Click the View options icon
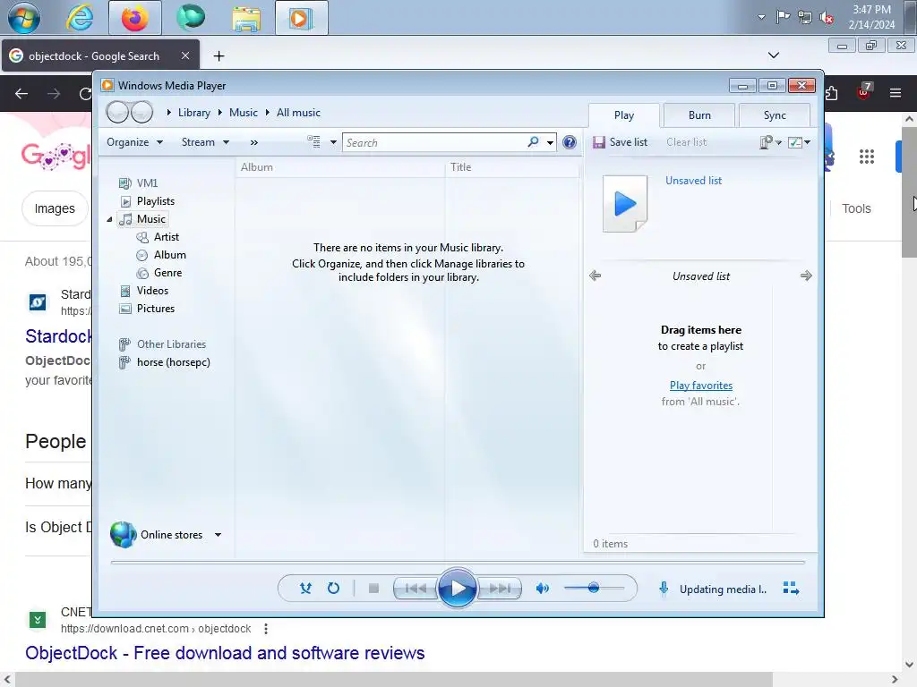This screenshot has height=687, width=917. [314, 142]
